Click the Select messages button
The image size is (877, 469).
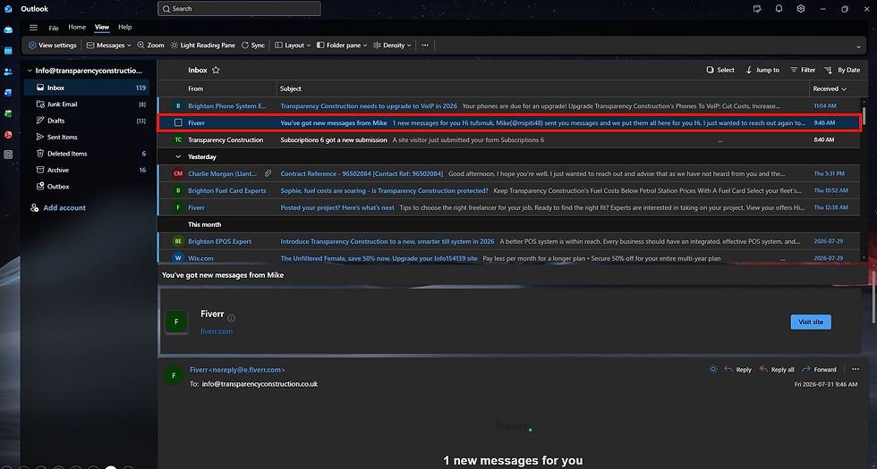point(720,71)
